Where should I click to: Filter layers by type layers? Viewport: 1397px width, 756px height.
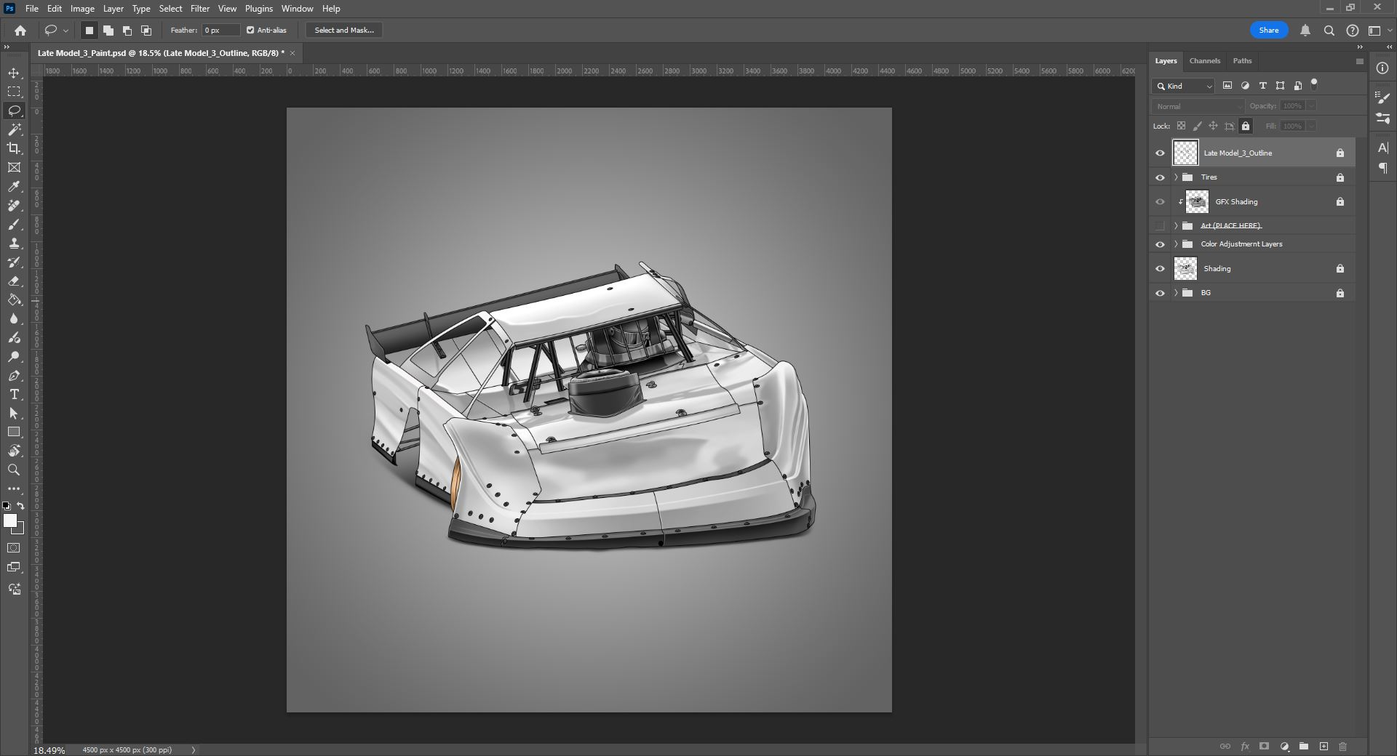[x=1263, y=86]
